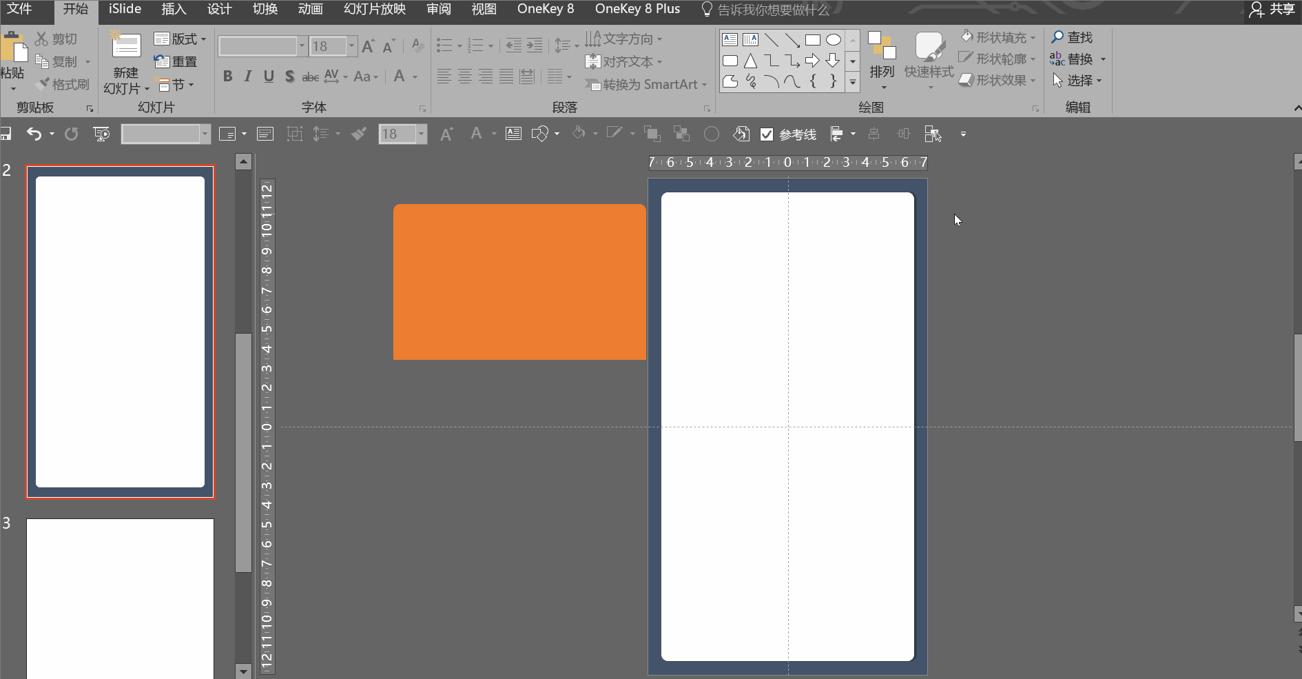Click the New Slide (新建幻灯片) icon
The height and width of the screenshot is (679, 1302).
pos(126,47)
